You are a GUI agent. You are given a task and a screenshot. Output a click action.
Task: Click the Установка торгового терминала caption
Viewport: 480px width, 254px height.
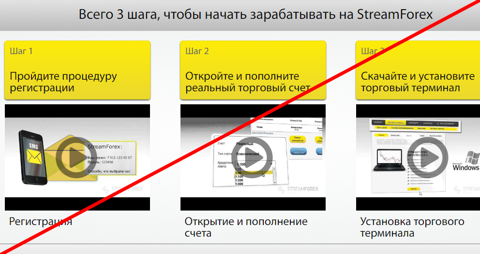click(x=412, y=227)
